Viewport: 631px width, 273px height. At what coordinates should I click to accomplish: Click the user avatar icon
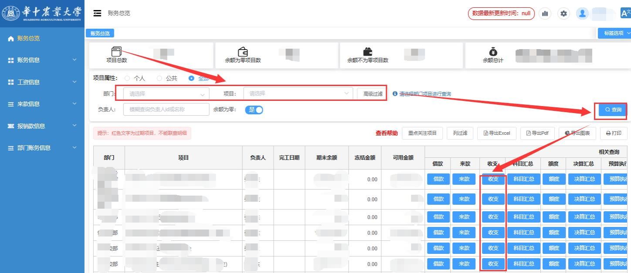(582, 13)
